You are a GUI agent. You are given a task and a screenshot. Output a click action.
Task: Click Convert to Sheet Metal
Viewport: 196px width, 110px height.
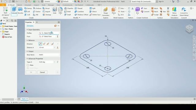pyautogui.click(x=184, y=12)
